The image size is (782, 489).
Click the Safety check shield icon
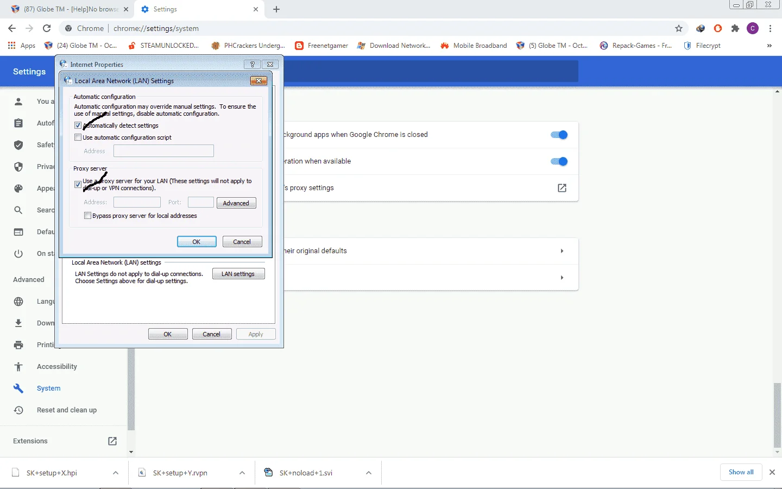coord(18,145)
